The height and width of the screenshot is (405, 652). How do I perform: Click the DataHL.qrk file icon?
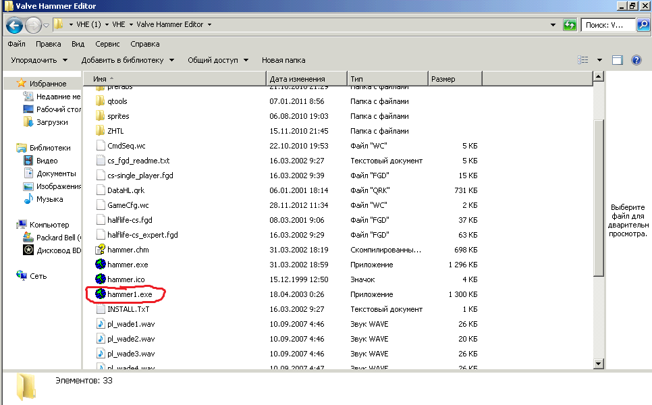coord(100,190)
